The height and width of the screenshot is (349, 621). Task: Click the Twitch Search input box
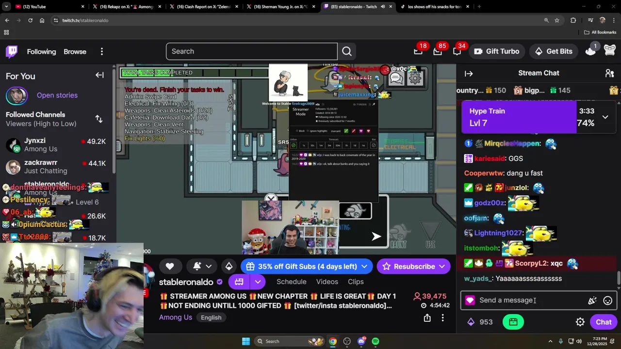[x=252, y=51]
